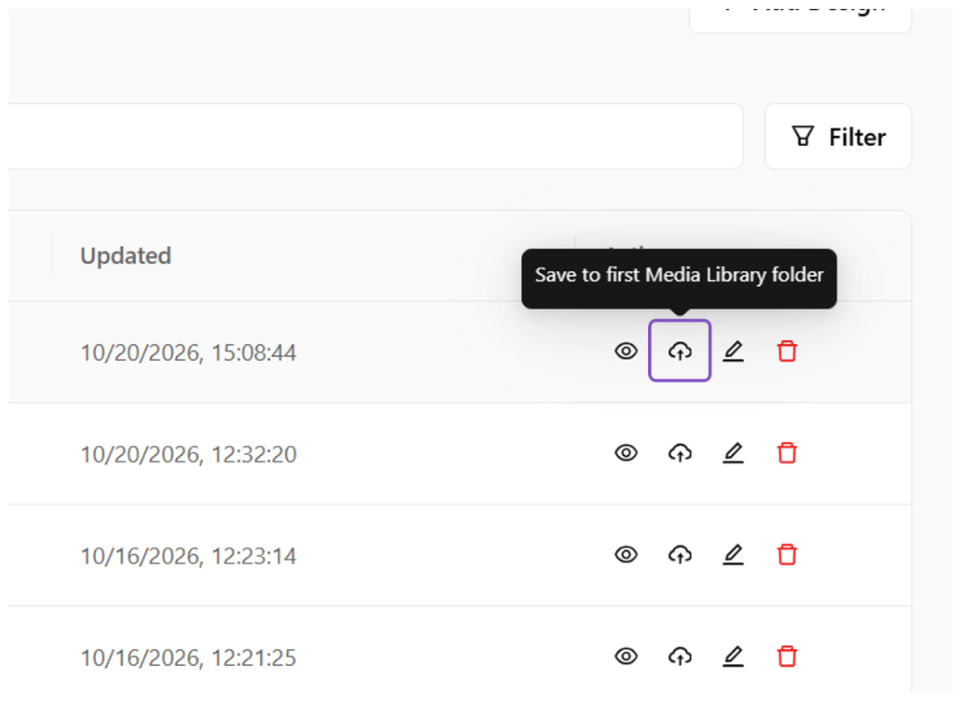Click the red trash icon for 12:32:20 row
Screen dimensions: 961x701
787,453
